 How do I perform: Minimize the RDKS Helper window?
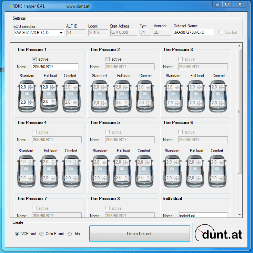pyautogui.click(x=217, y=4)
